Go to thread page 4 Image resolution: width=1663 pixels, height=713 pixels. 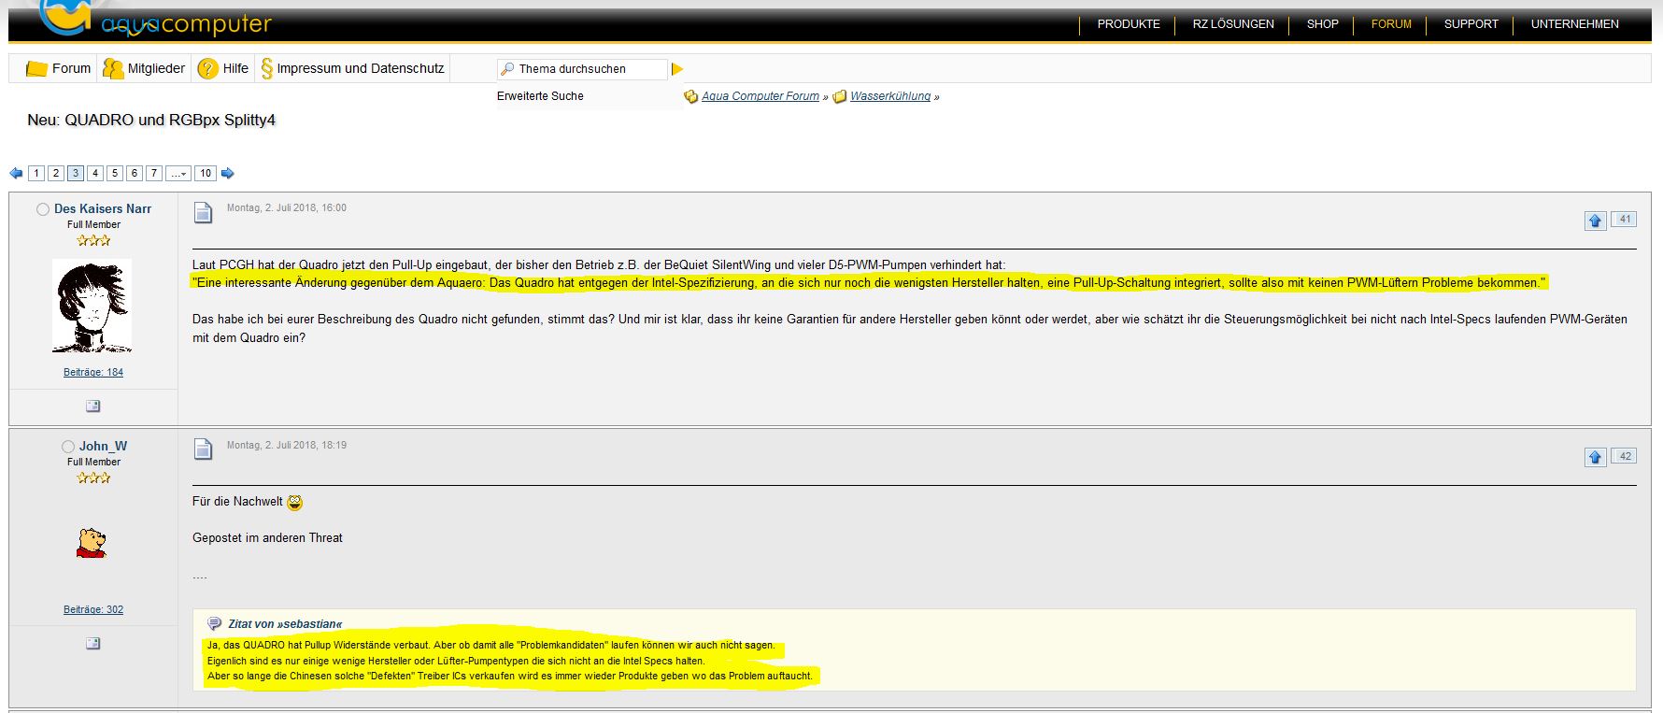click(x=95, y=173)
